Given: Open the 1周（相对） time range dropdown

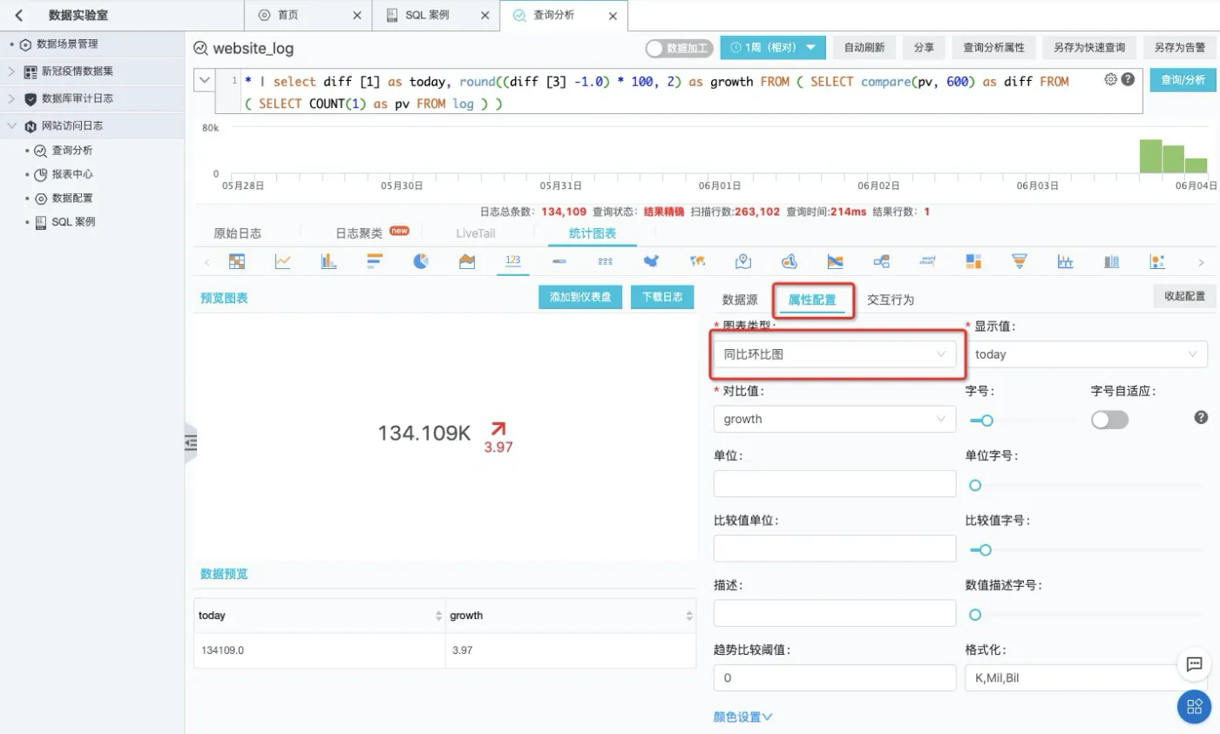Looking at the screenshot, I should [773, 48].
